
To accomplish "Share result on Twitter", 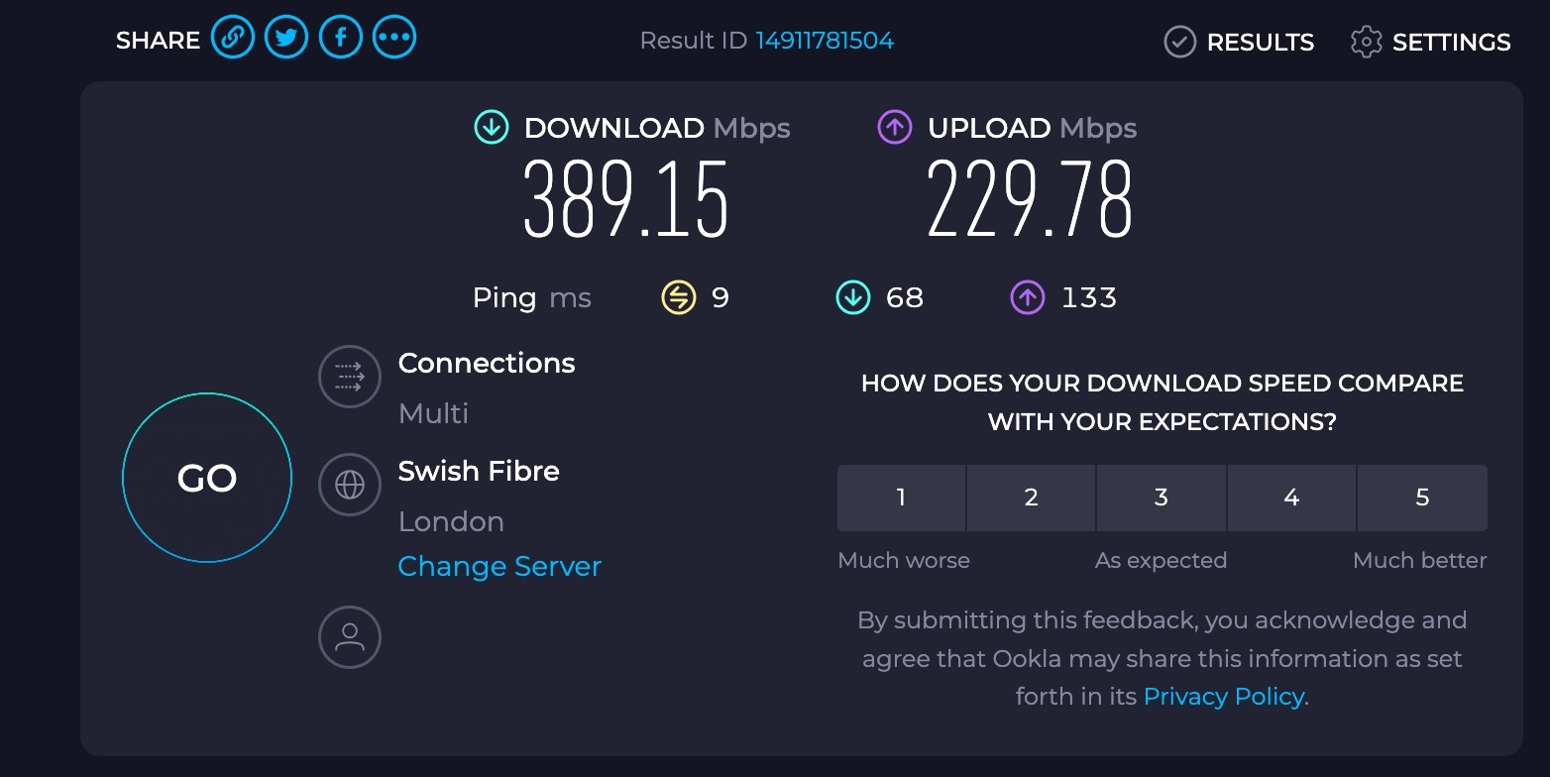I will (x=286, y=39).
